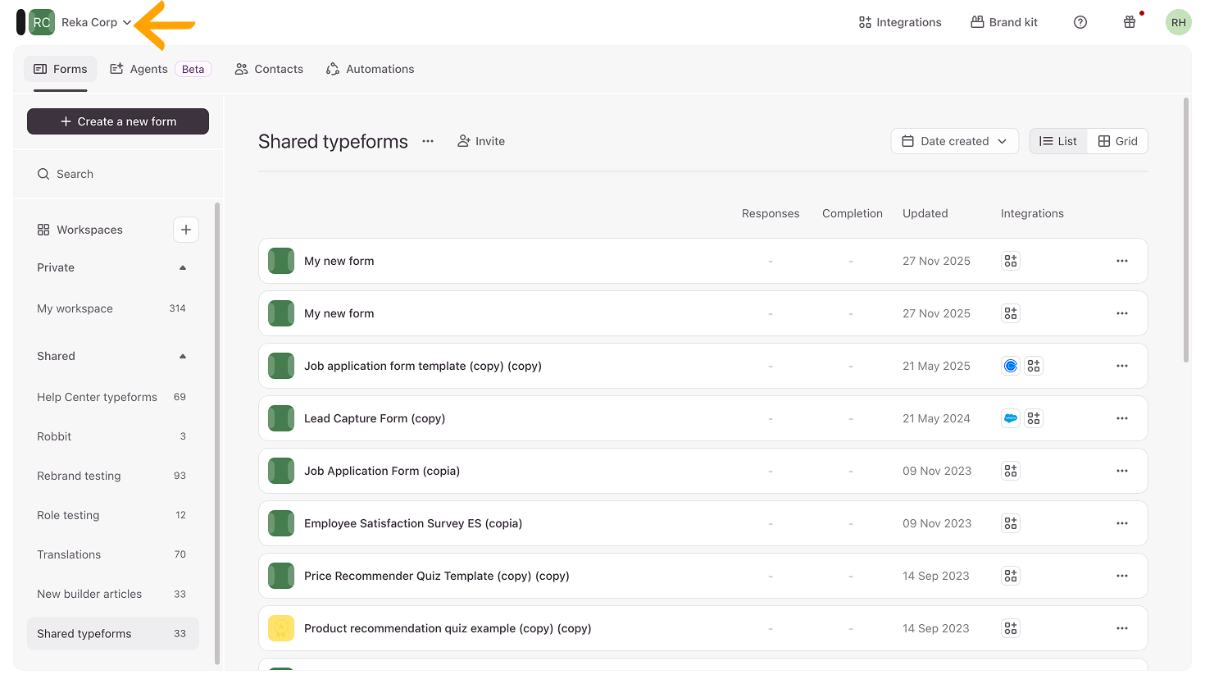The height and width of the screenshot is (684, 1205).
Task: Open the RH user avatar menu
Action: tap(1178, 22)
